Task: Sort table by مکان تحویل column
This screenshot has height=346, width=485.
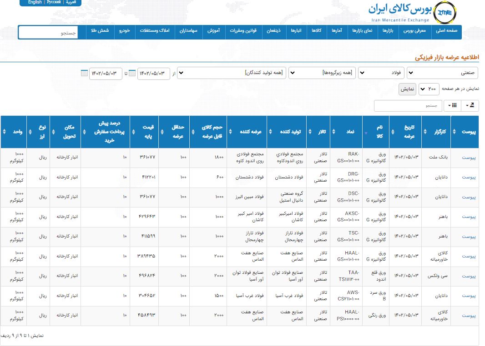Action: point(65,132)
